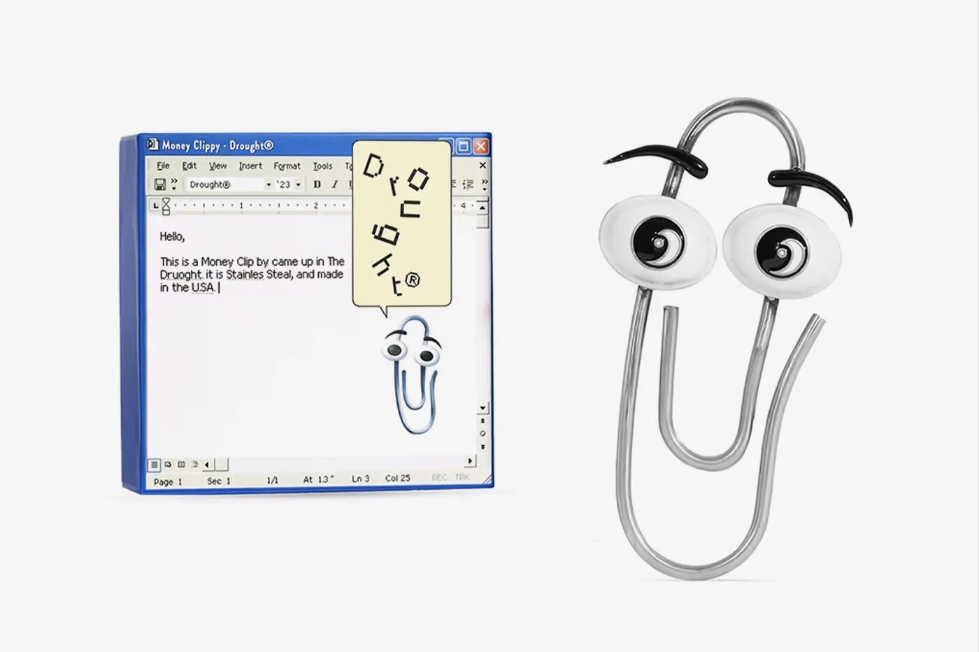The image size is (979, 652).
Task: Toggle REC macro recording in status bar
Action: [x=439, y=477]
